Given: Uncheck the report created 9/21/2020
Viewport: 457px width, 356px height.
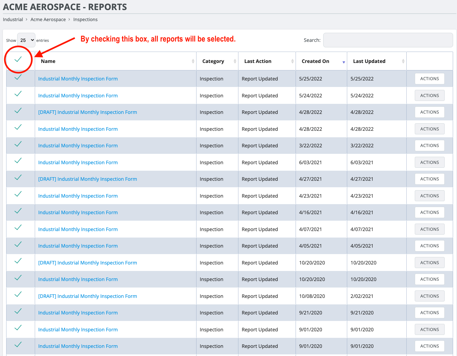Looking at the screenshot, I should 18,311.
